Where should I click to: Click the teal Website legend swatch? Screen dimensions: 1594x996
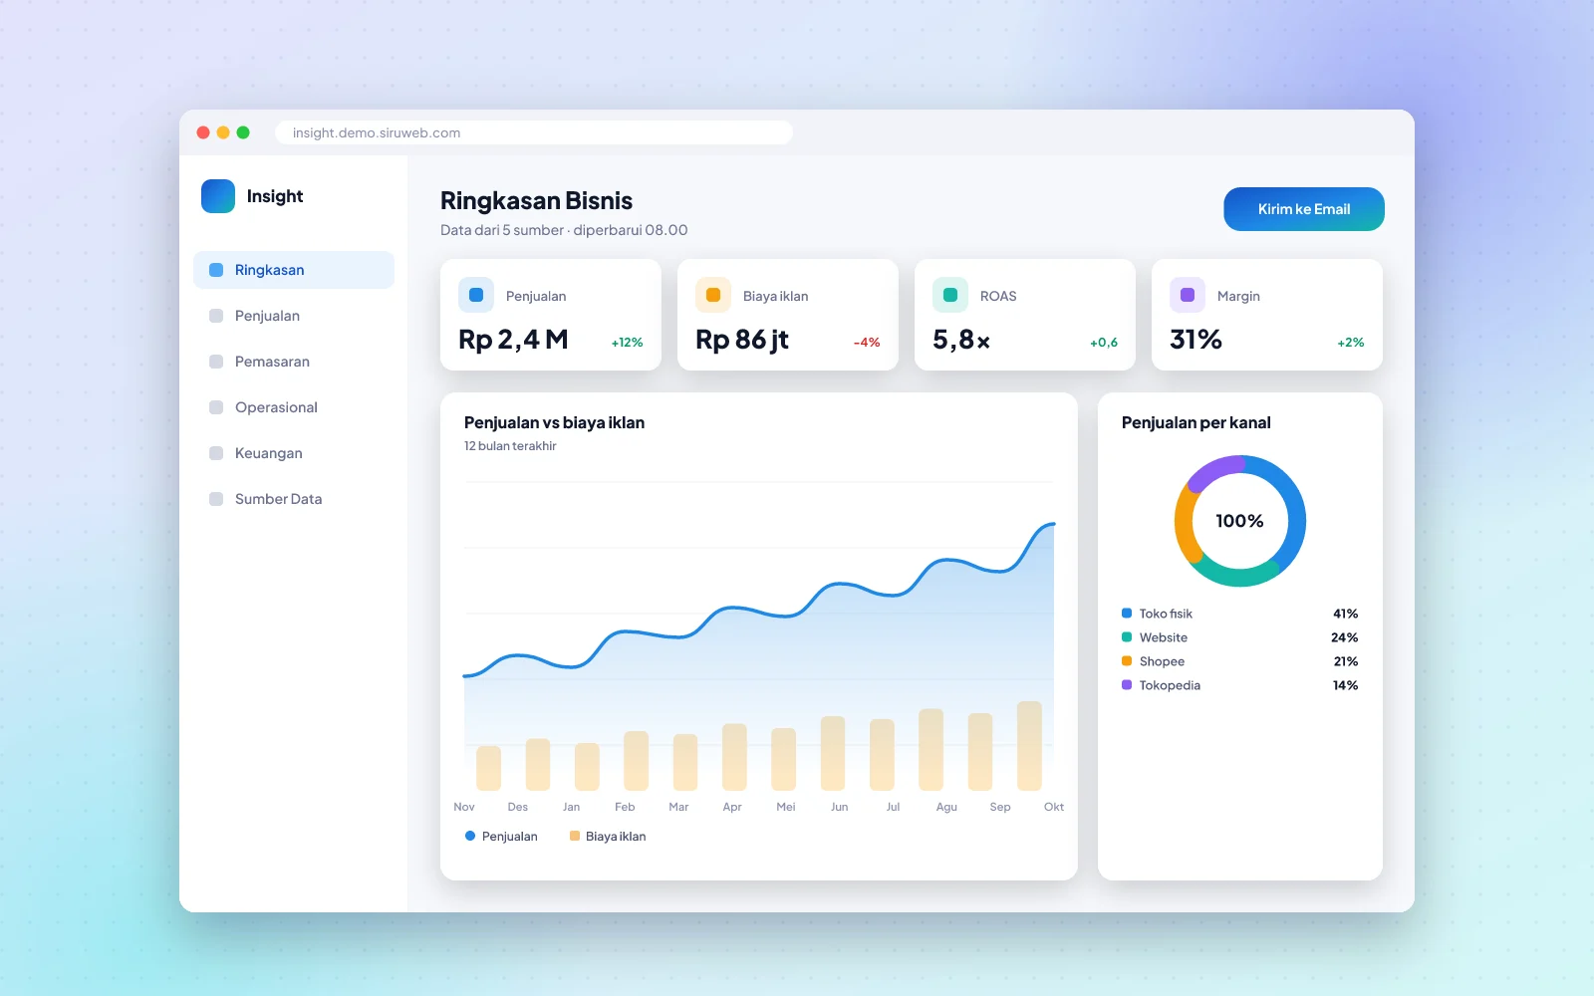coord(1127,637)
